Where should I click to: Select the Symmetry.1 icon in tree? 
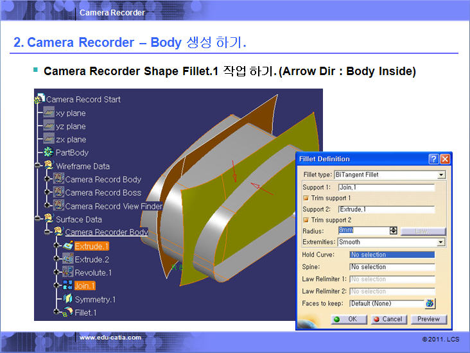pyautogui.click(x=67, y=300)
